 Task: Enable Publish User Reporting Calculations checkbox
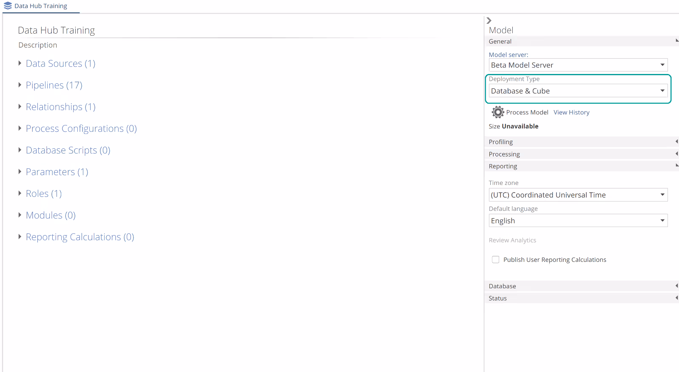click(495, 260)
